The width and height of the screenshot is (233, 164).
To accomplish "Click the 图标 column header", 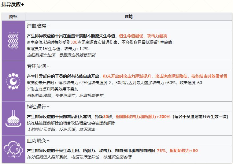I will coord(13,17).
